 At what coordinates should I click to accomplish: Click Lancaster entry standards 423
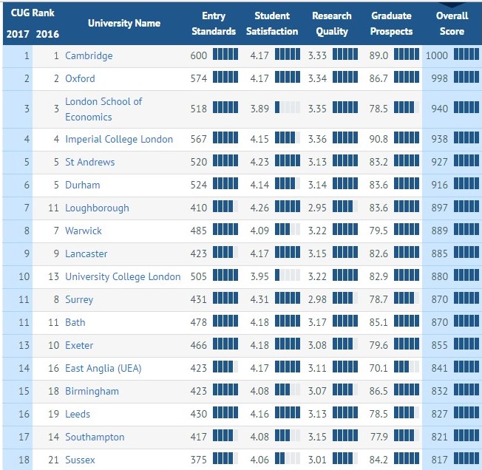click(x=199, y=253)
